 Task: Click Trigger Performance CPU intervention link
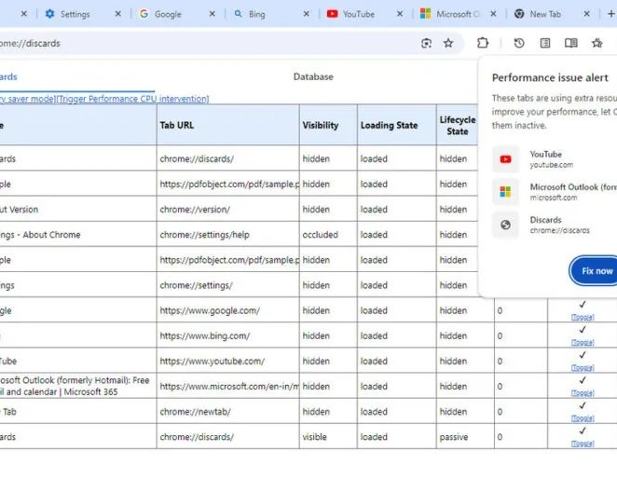[132, 99]
